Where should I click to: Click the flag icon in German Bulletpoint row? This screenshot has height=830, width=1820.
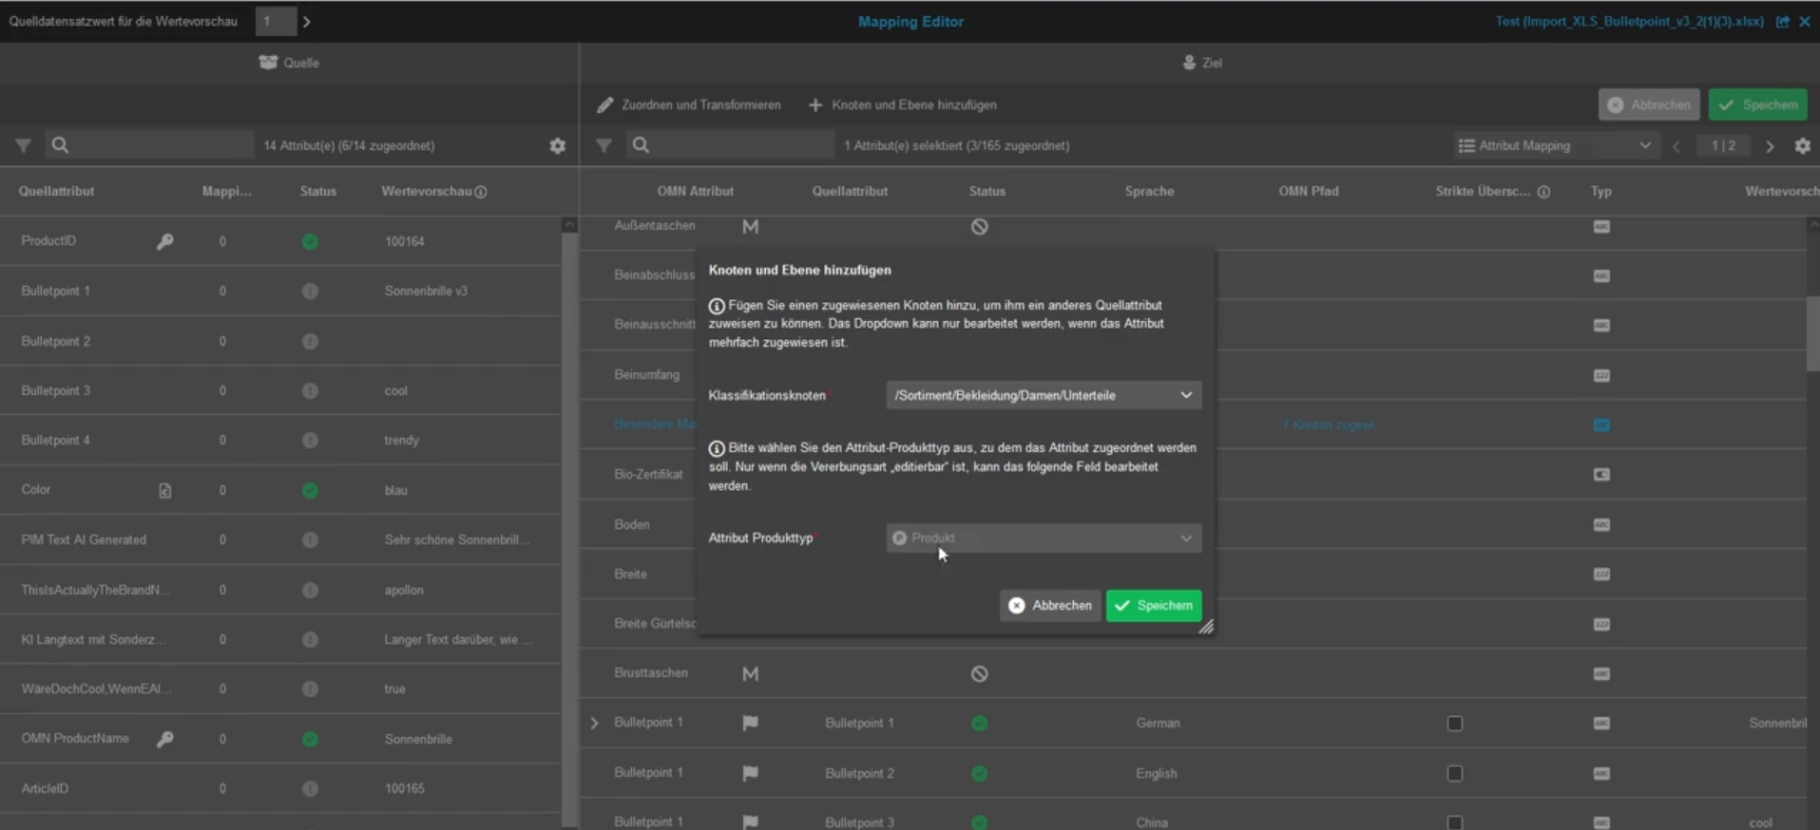(750, 723)
